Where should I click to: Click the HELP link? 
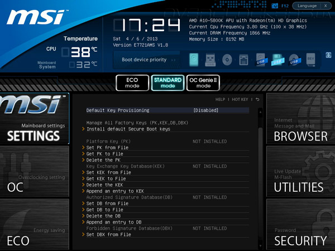coord(220,99)
